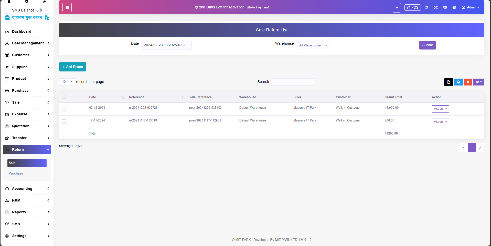Viewport: 491px width, 246px height.
Task: Select the 02-12-2024 return row checkbox
Action: (64, 109)
